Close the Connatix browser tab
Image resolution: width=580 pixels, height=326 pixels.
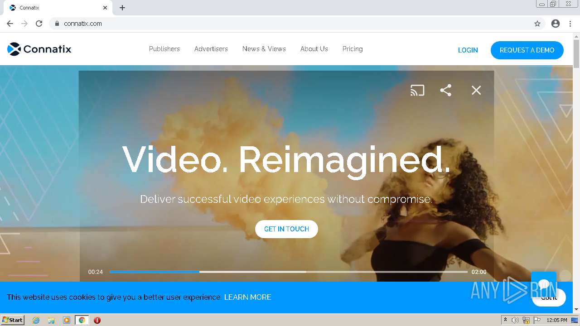(x=105, y=8)
